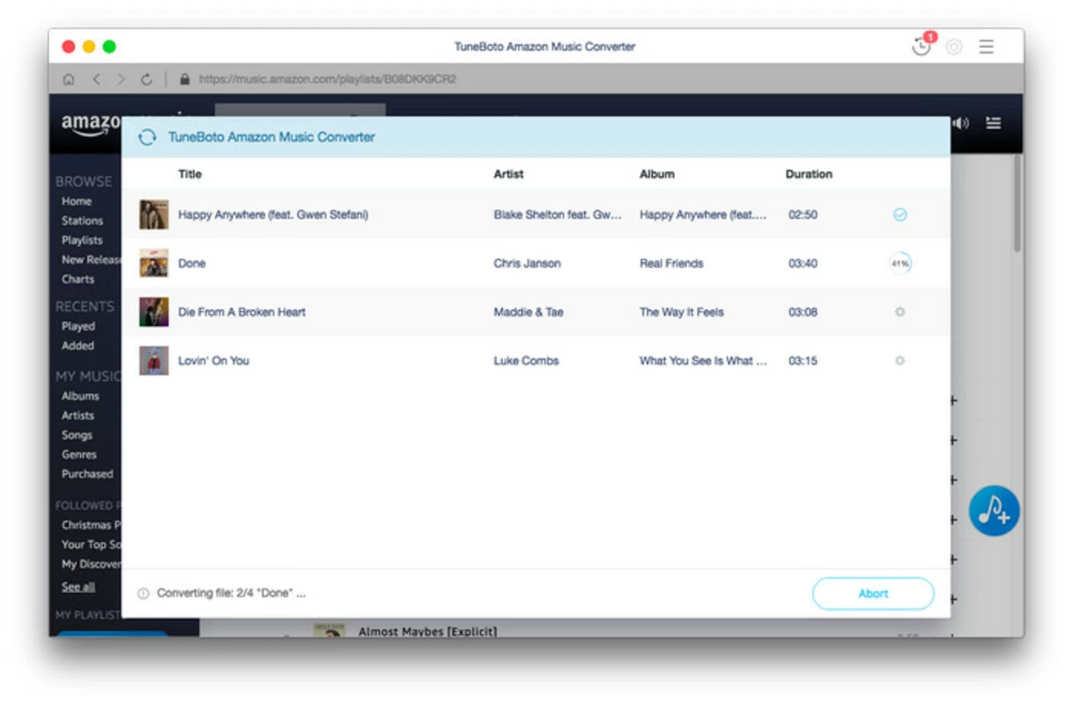Screen dimensions: 1073x706
Task: Click artist 'Luke Combs'
Action: coord(526,360)
